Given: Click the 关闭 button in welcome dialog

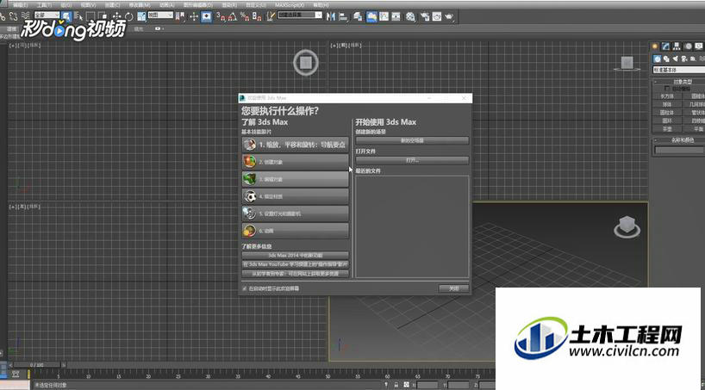Looking at the screenshot, I should pyautogui.click(x=453, y=288).
